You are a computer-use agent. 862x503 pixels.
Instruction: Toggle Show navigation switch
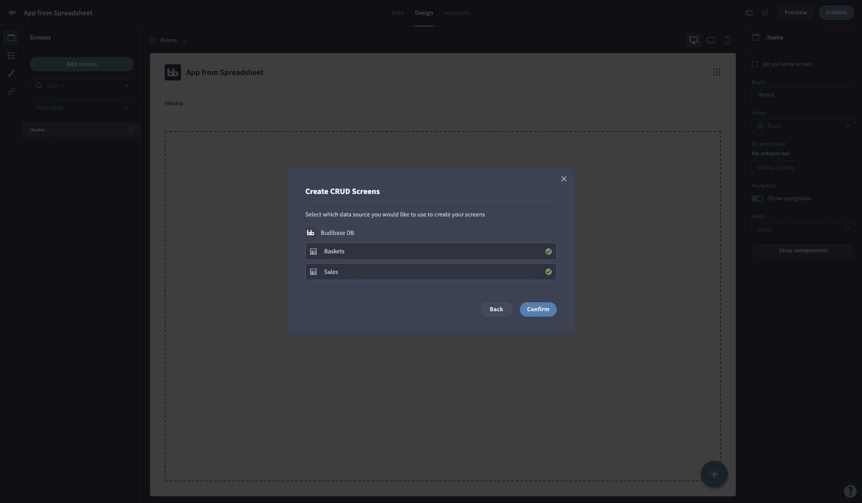(x=757, y=199)
